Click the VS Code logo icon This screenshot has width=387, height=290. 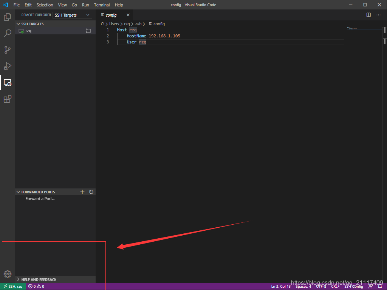pyautogui.click(x=6, y=5)
